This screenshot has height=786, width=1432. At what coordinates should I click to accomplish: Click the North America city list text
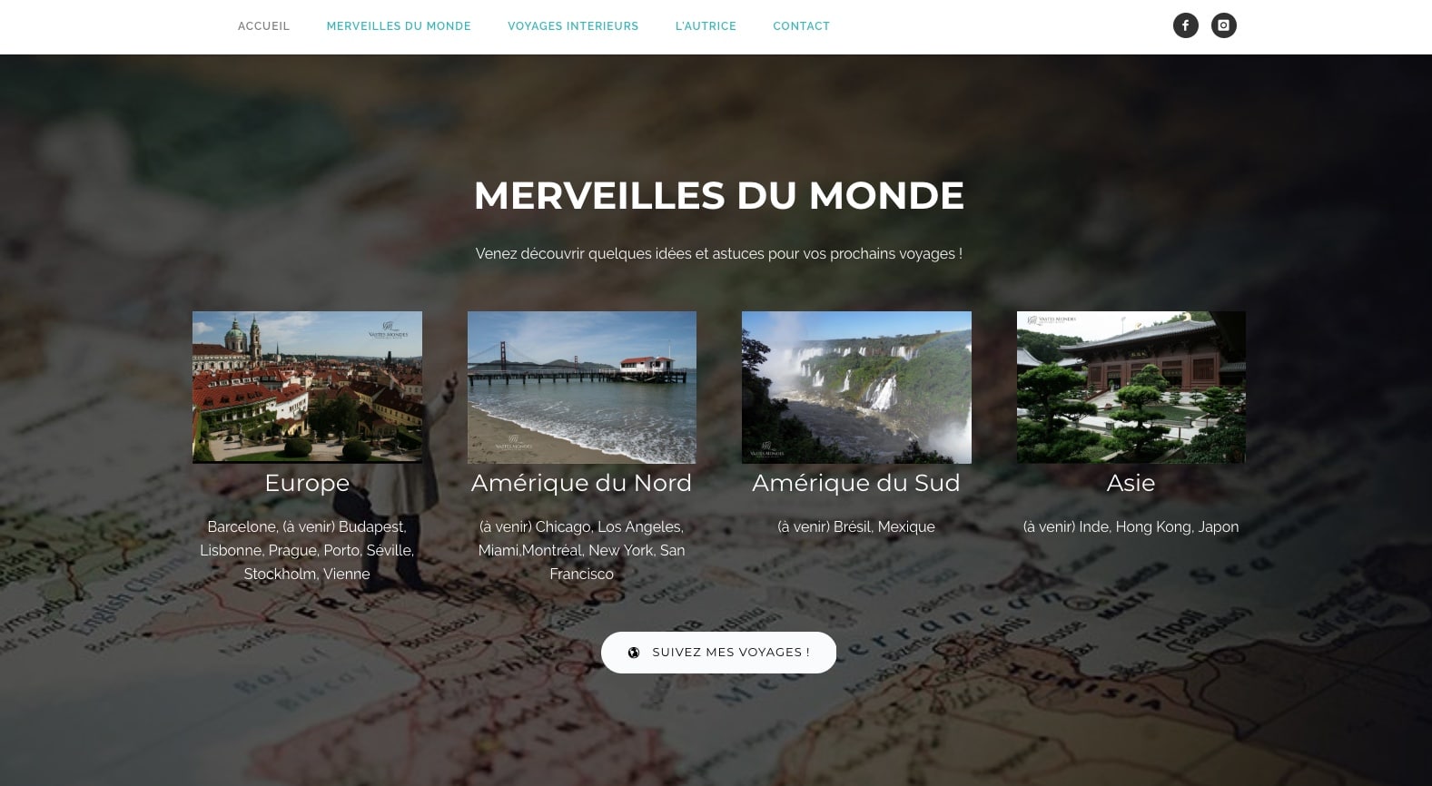pos(581,550)
